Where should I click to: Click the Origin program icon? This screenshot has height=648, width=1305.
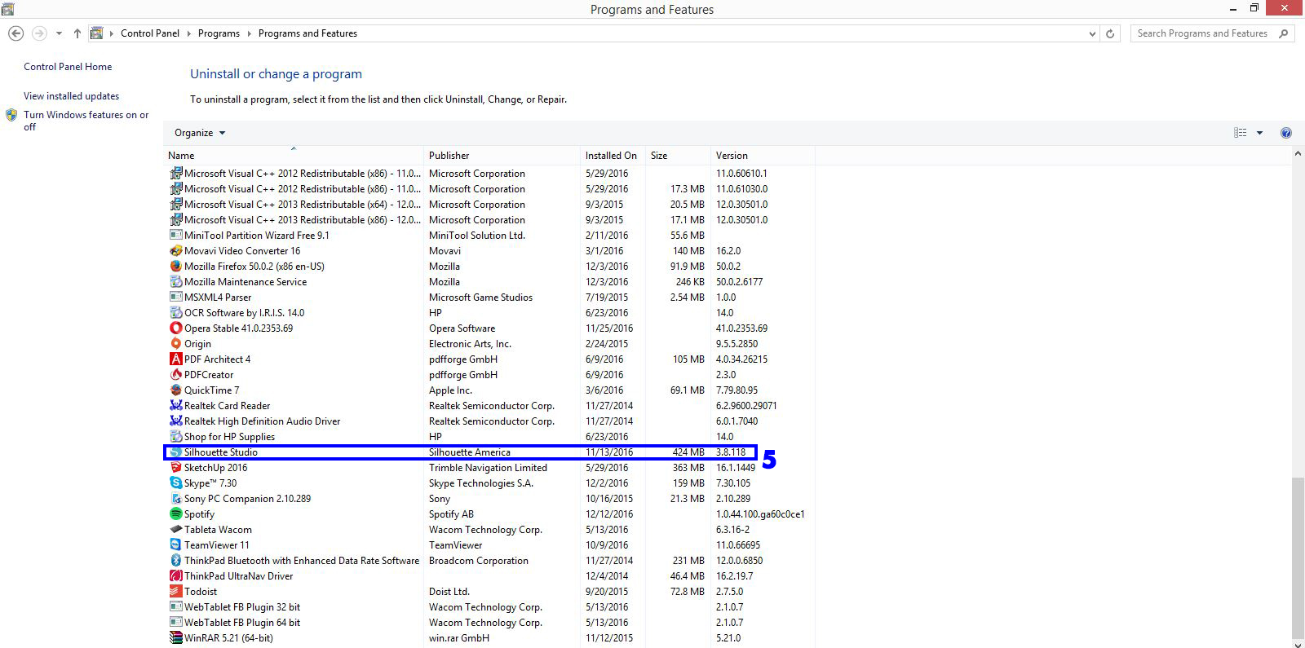(175, 344)
